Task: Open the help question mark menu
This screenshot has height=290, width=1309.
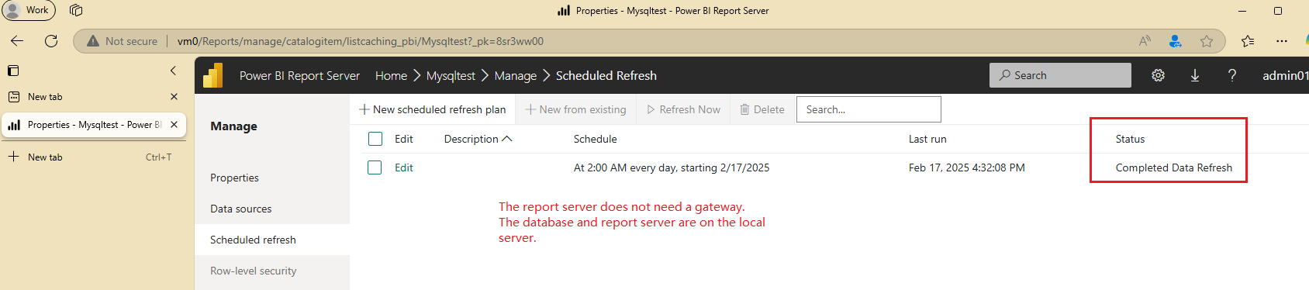Action: pos(1232,75)
